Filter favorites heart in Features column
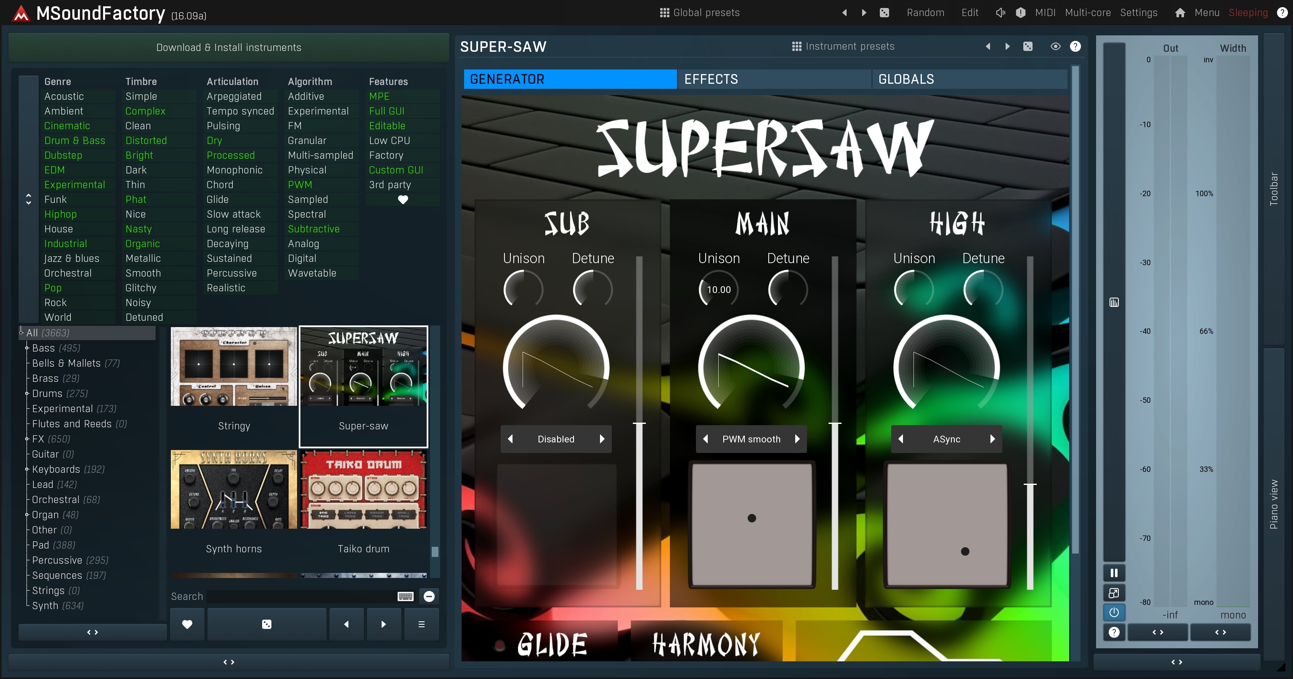Viewport: 1293px width, 679px height. 403,200
